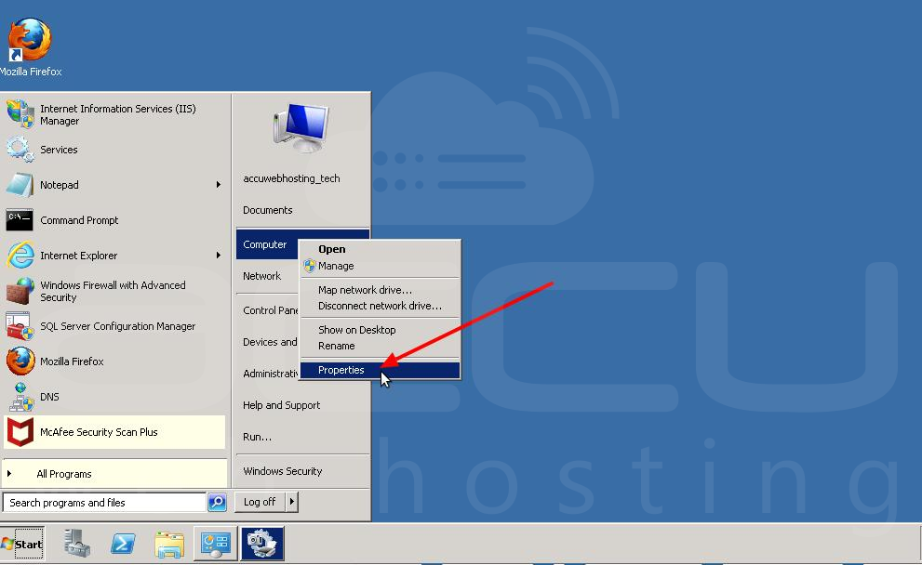Expand the All Programs arrow

(8, 473)
